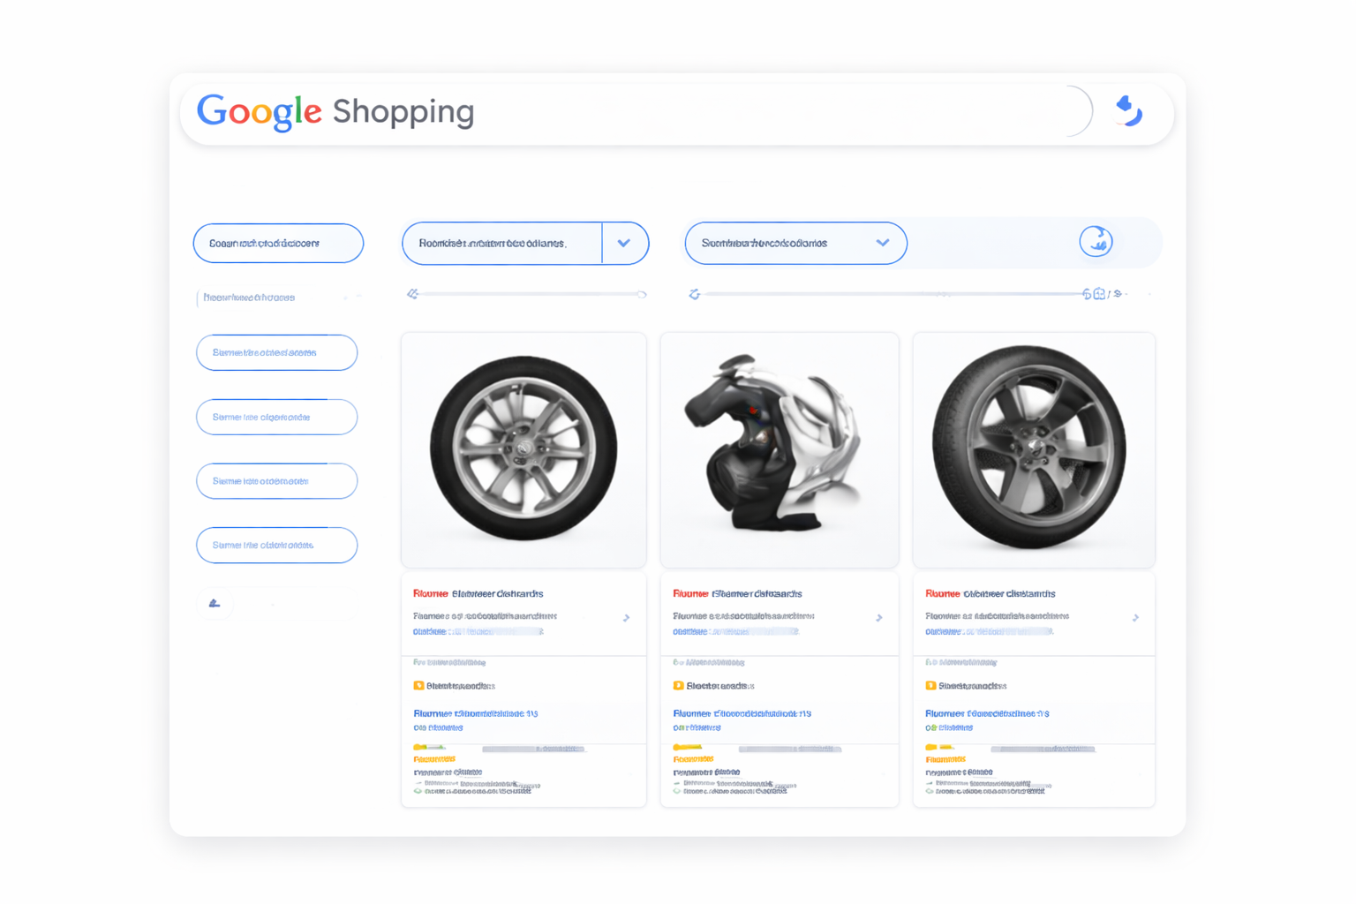Select the second sidebar filter pill
This screenshot has height=904, width=1356.
[276, 417]
